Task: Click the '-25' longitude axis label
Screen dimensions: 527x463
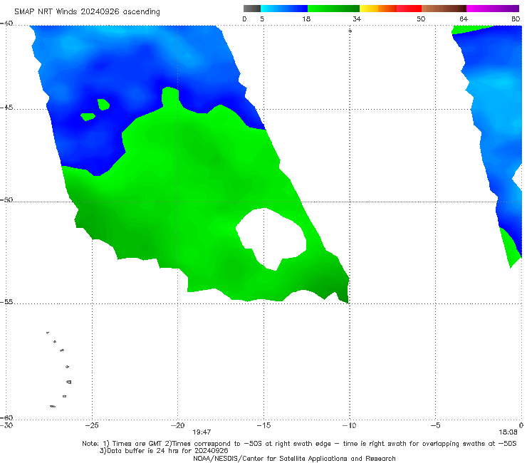Action: (92, 425)
